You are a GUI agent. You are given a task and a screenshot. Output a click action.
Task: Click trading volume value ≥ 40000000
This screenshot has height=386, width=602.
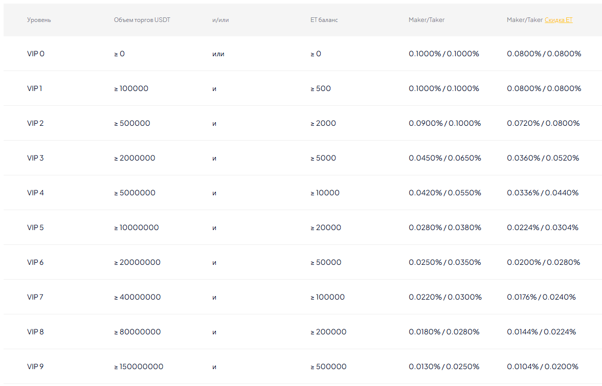(x=137, y=297)
